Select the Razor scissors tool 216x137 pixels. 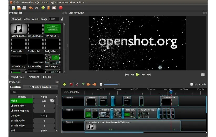77,84
